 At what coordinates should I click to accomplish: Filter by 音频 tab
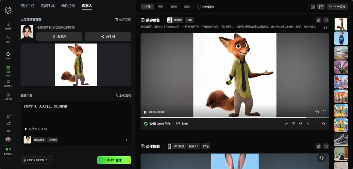pos(187,7)
